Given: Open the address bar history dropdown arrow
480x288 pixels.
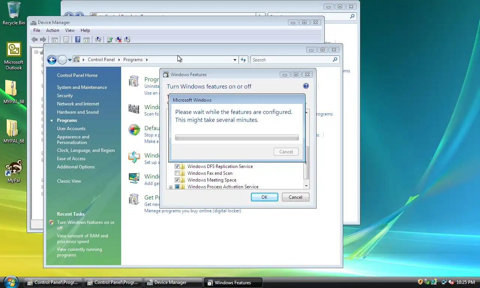Looking at the screenshot, I should pyautogui.click(x=235, y=60).
